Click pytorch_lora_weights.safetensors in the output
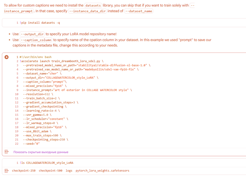The height and width of the screenshot is (177, 246). [x=102, y=171]
